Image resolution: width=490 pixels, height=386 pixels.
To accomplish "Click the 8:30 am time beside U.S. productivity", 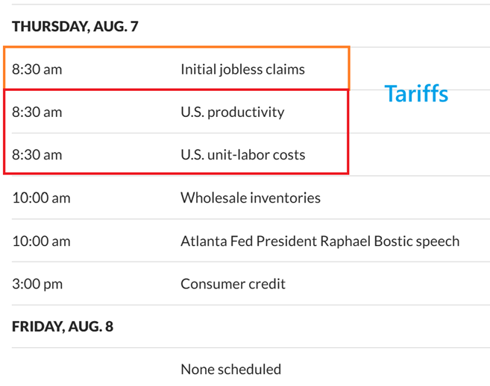I will (37, 113).
